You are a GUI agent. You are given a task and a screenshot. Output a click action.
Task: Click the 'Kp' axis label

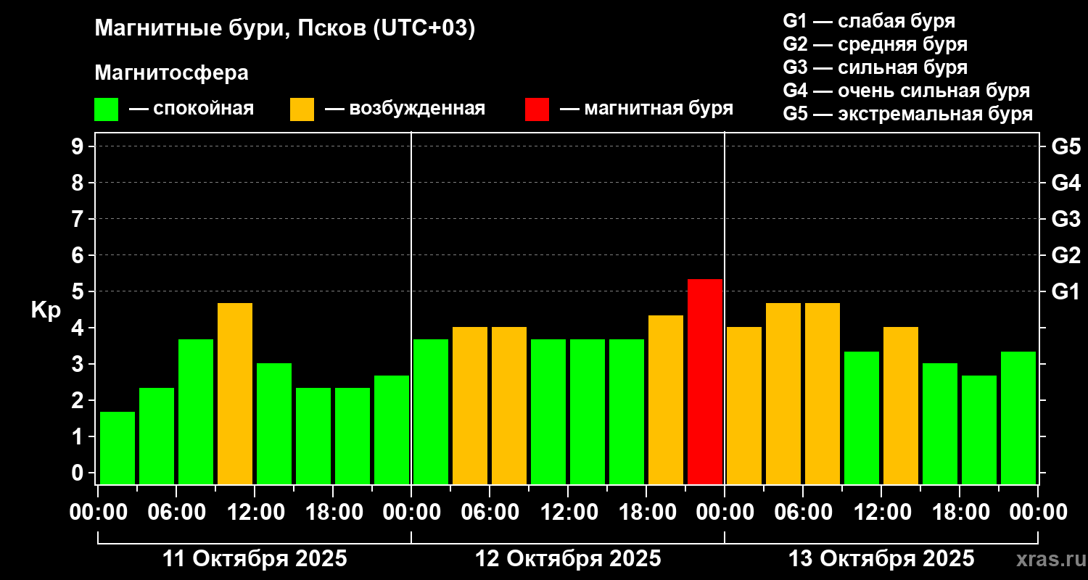point(46,310)
